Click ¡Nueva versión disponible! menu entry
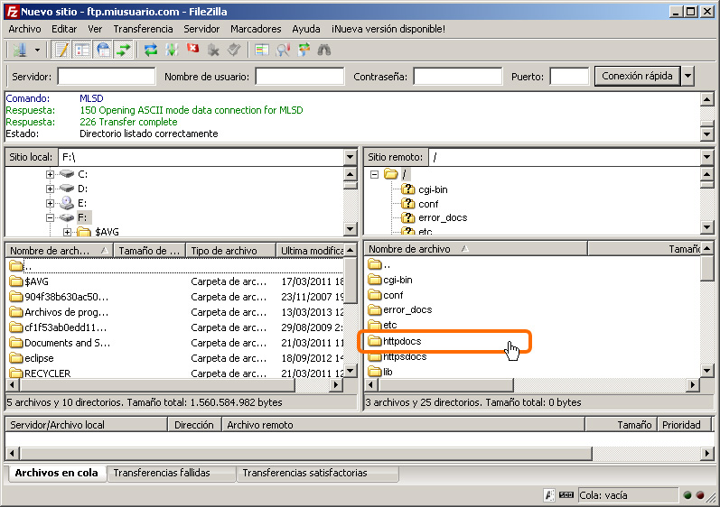Screen dimensions: 720x507 (388, 29)
